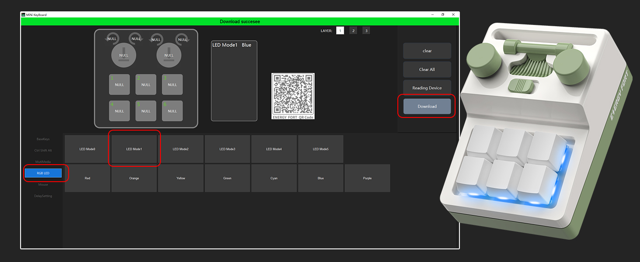Open the DelaySetting category
Screen dimensions: 640x262
(x=42, y=196)
